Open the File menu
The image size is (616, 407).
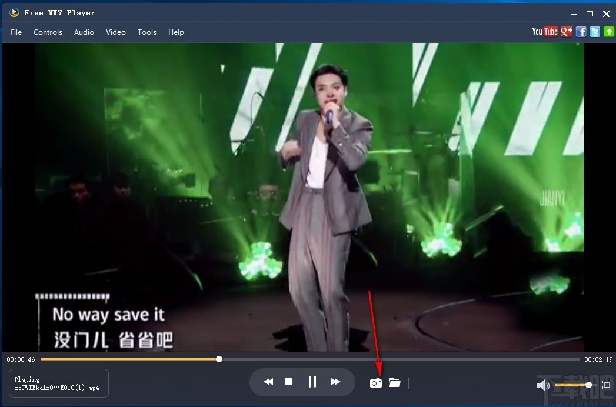[16, 32]
